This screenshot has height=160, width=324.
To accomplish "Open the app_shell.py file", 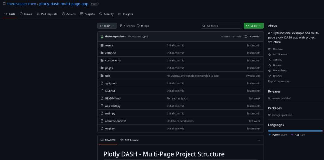I will 113,106.
